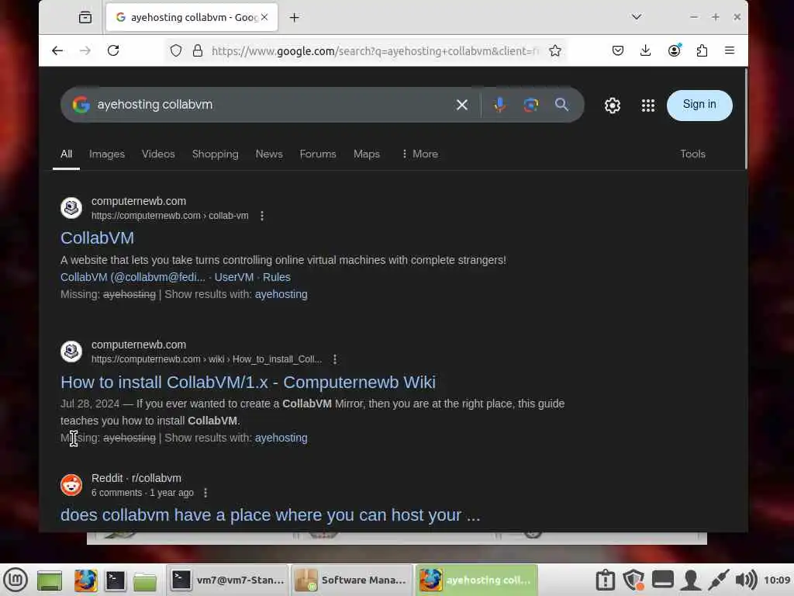Switch to the vm7@vm7-Stan... terminal window
Screen dimensions: 794x596
point(228,580)
